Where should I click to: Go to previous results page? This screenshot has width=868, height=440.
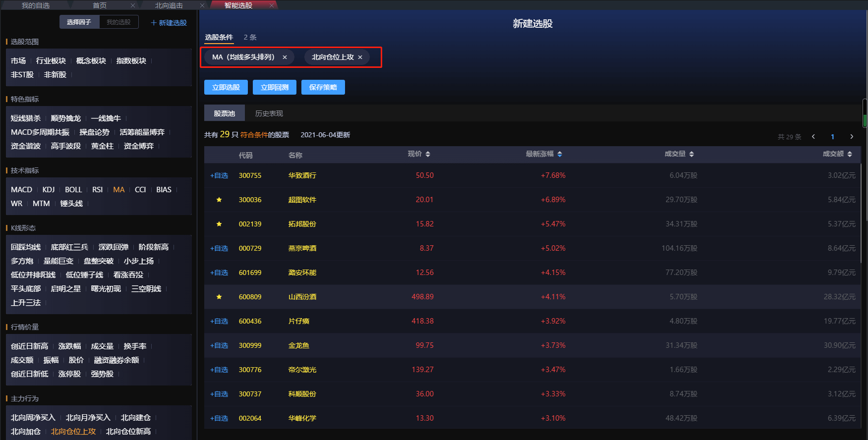(x=813, y=137)
